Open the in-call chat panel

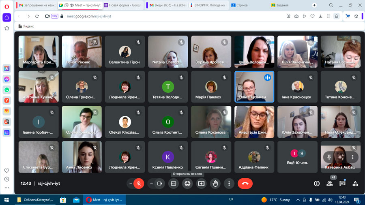342,184
